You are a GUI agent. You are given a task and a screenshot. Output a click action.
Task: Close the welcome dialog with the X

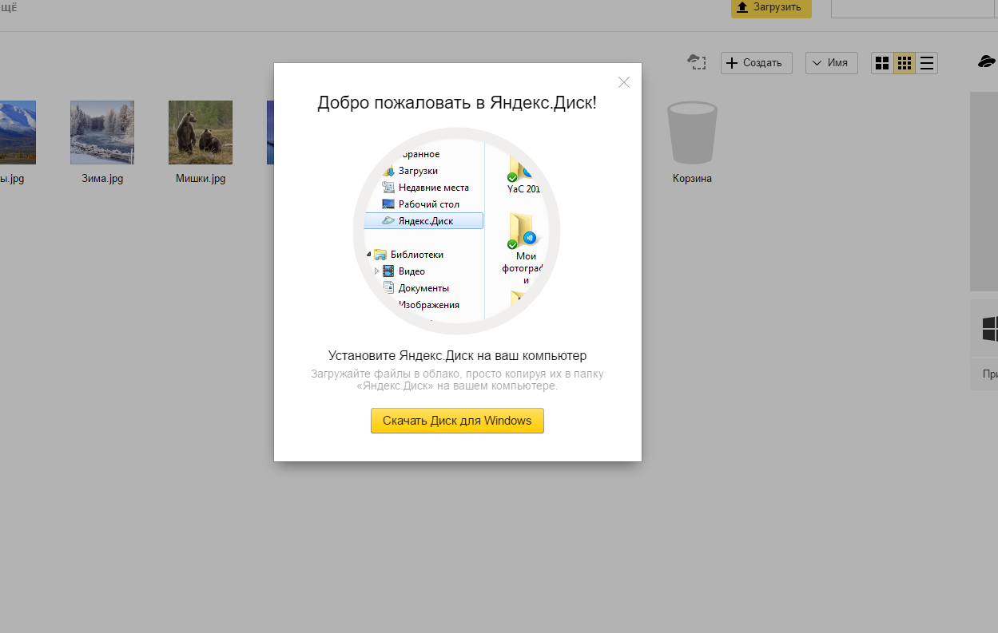pyautogui.click(x=624, y=82)
